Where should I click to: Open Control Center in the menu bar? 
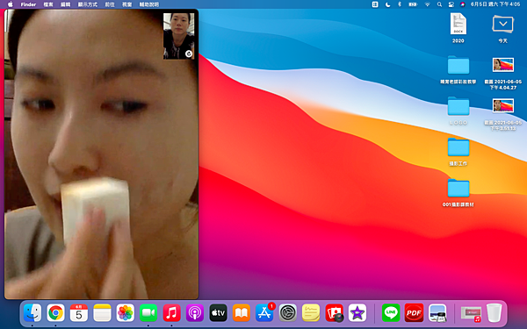(451, 4)
